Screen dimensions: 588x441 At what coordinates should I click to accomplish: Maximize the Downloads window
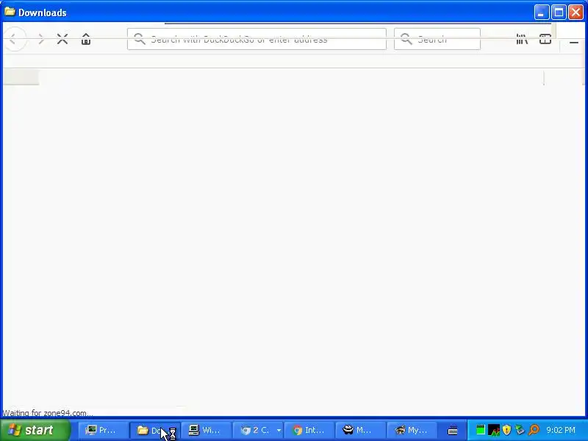[x=559, y=12]
